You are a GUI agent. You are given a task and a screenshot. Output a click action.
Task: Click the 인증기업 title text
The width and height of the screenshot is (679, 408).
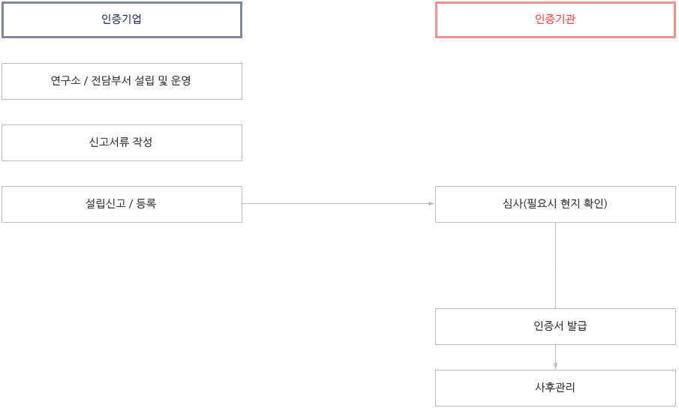122,19
